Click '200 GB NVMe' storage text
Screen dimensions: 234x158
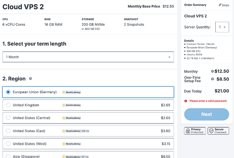coord(93,24)
